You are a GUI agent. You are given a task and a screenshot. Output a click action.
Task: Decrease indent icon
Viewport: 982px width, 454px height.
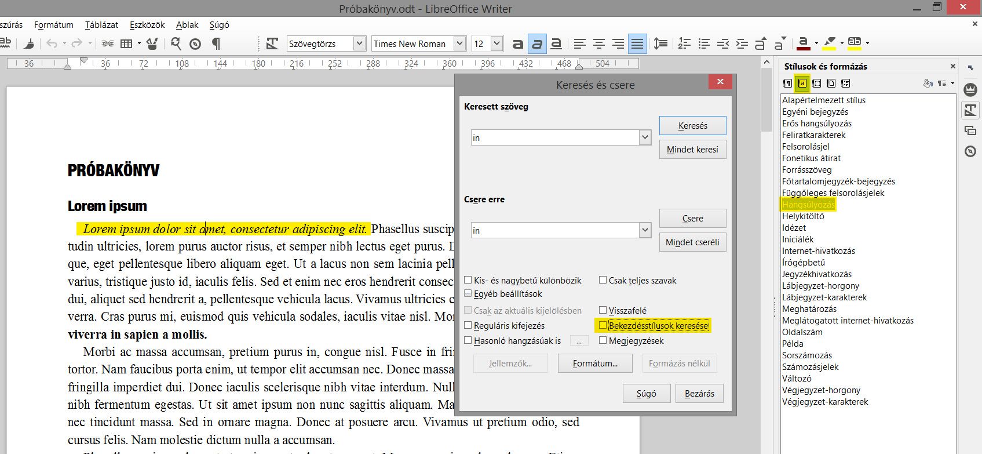click(x=722, y=43)
